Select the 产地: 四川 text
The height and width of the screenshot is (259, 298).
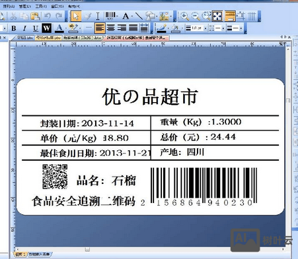point(182,152)
